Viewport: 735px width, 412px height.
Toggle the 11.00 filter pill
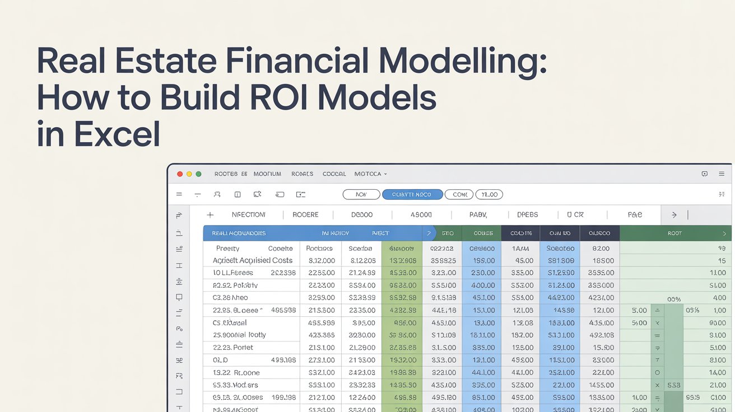(x=489, y=194)
